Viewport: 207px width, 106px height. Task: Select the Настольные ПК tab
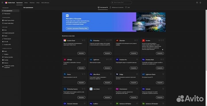tap(103, 7)
